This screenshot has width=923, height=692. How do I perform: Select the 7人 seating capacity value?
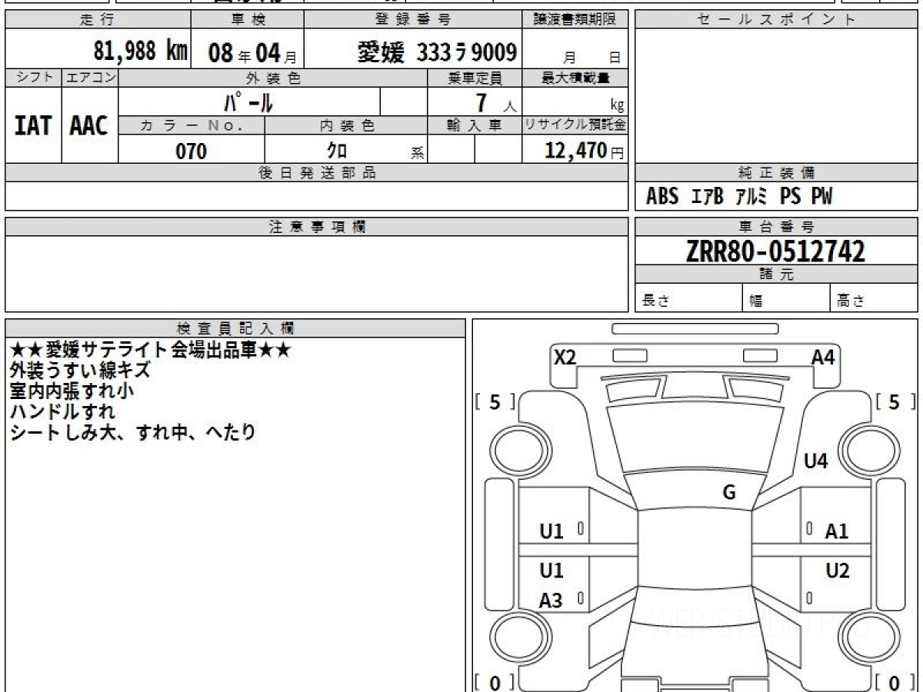pyautogui.click(x=495, y=104)
